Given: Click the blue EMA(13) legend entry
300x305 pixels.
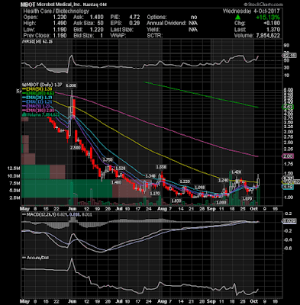Looking at the screenshot, I should [37, 102].
